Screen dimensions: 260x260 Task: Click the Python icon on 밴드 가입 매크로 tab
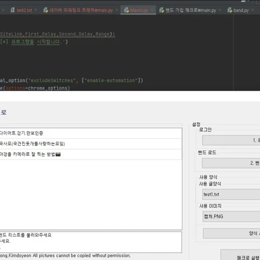162,10
